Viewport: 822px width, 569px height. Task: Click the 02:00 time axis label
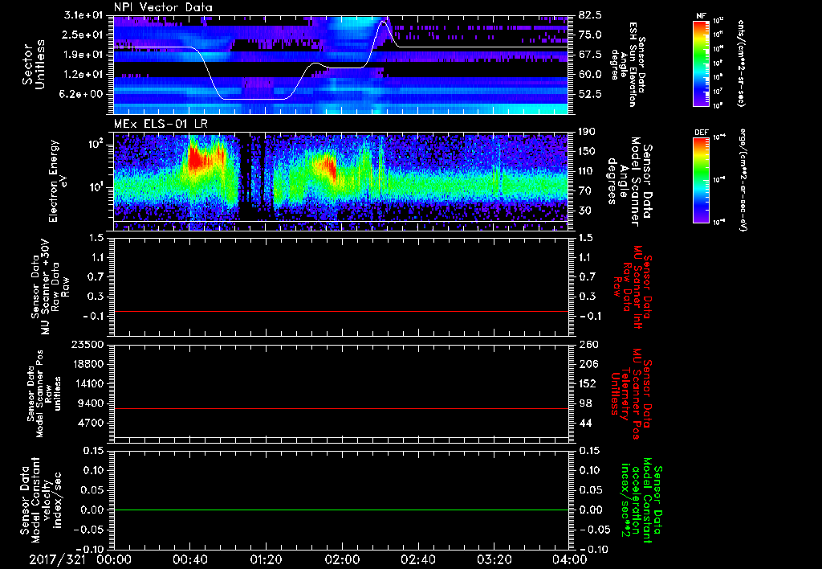pos(342,559)
